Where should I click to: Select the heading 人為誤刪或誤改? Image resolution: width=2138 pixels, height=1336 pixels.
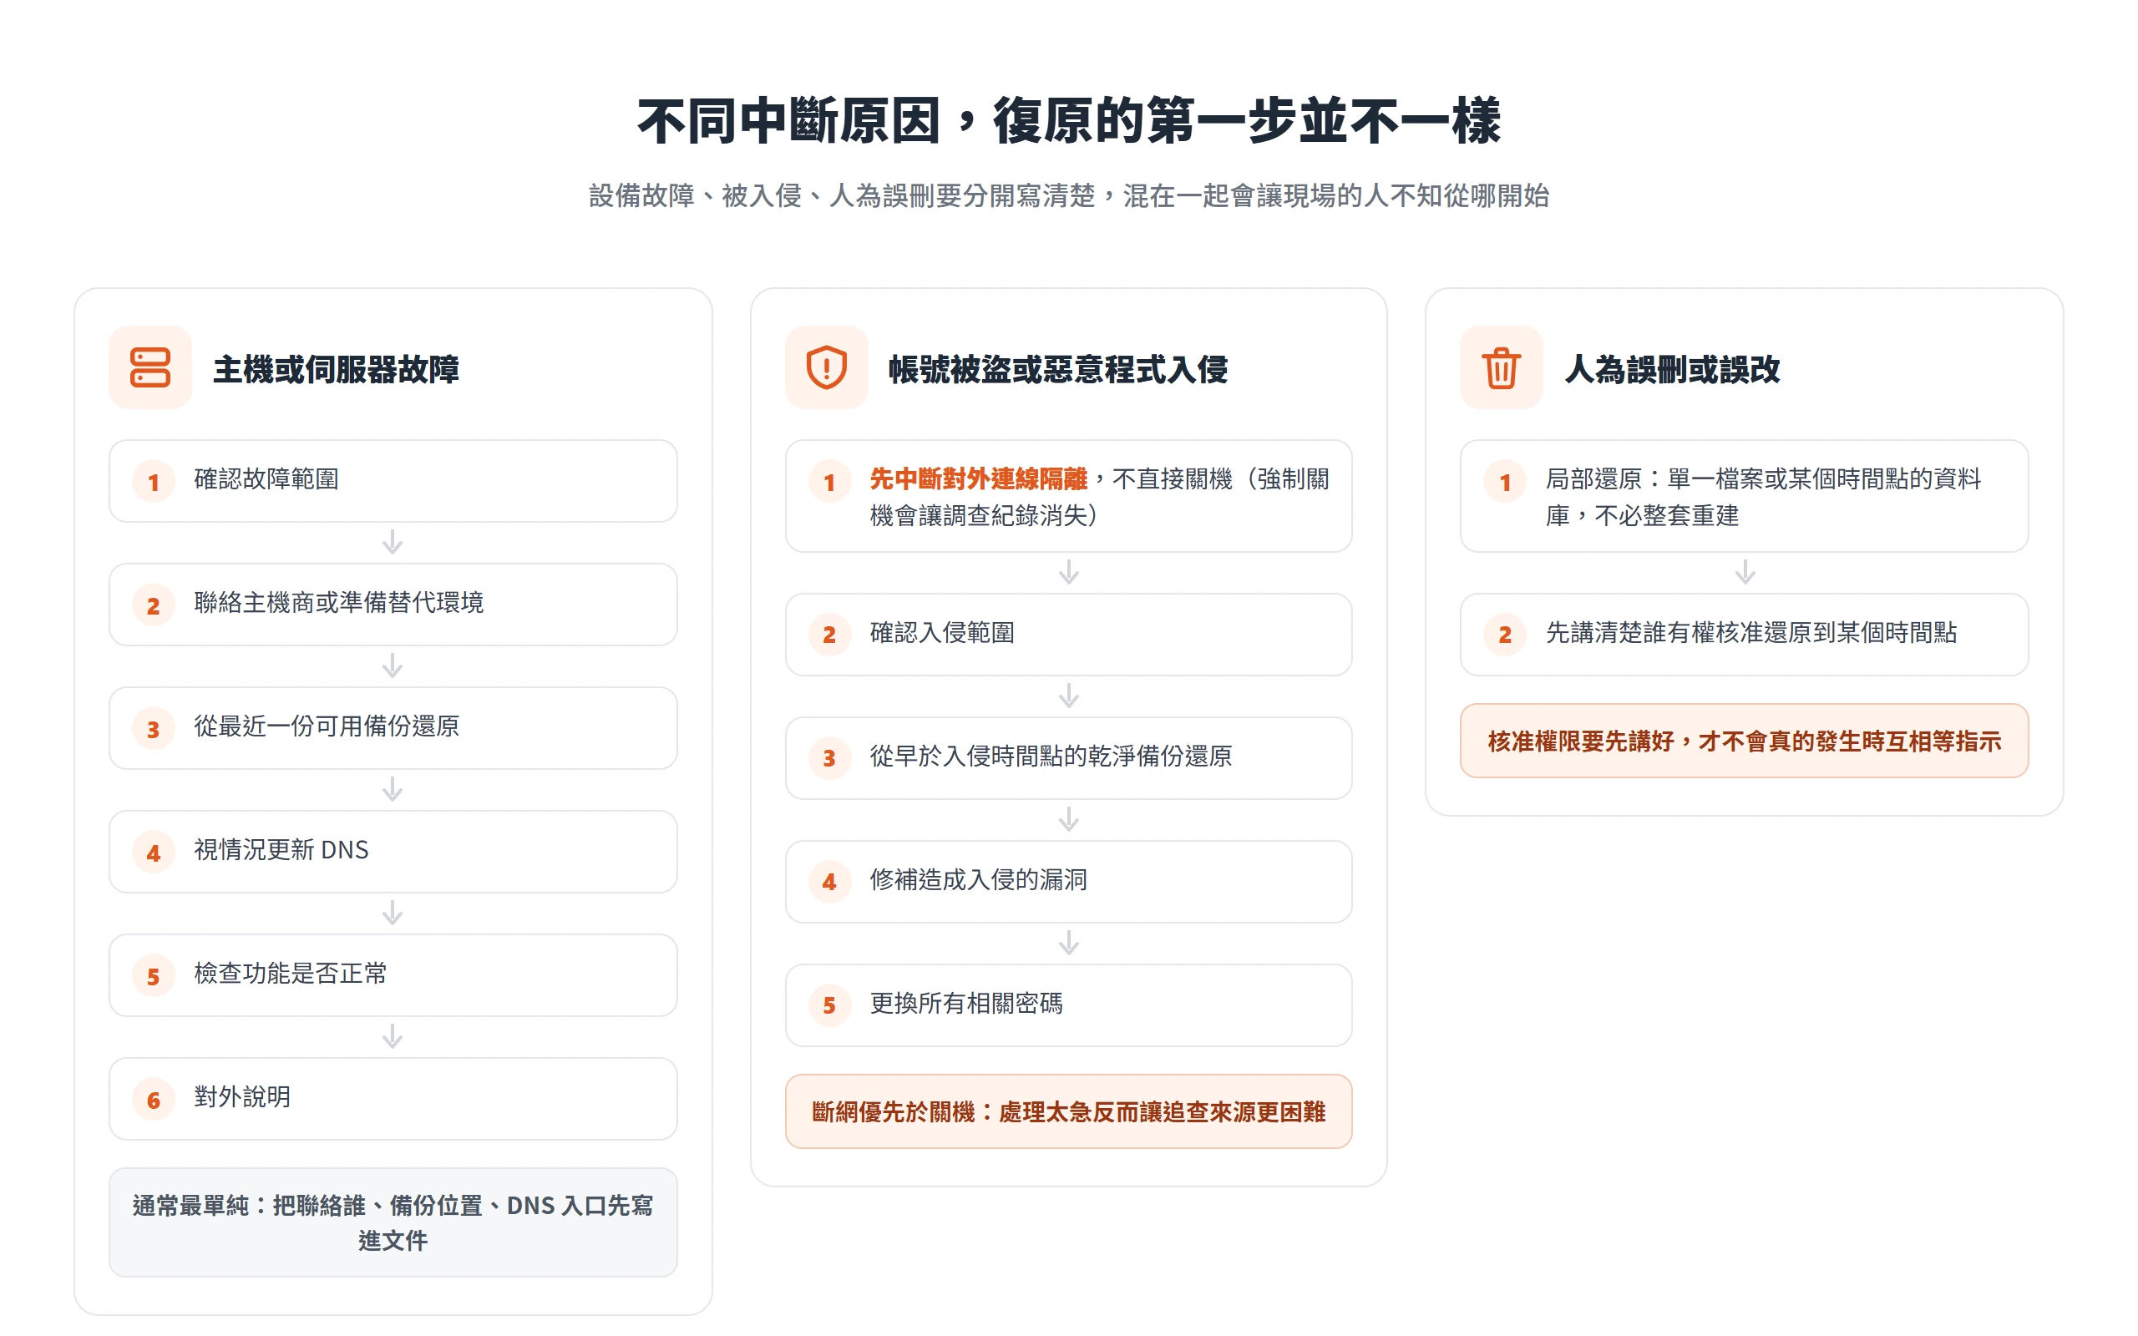click(x=1671, y=369)
